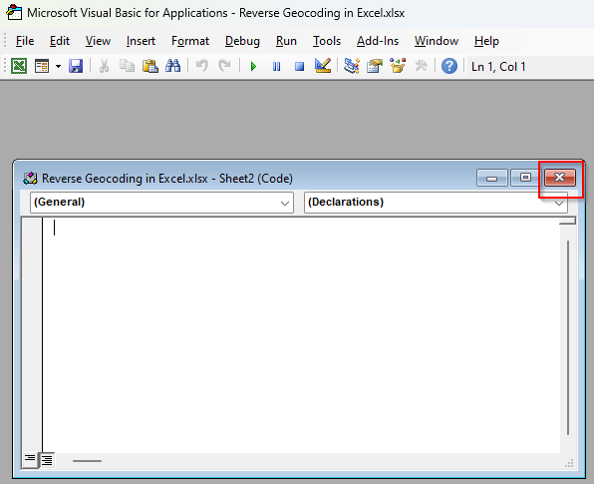
Task: Open the Tools menu
Action: (x=327, y=41)
